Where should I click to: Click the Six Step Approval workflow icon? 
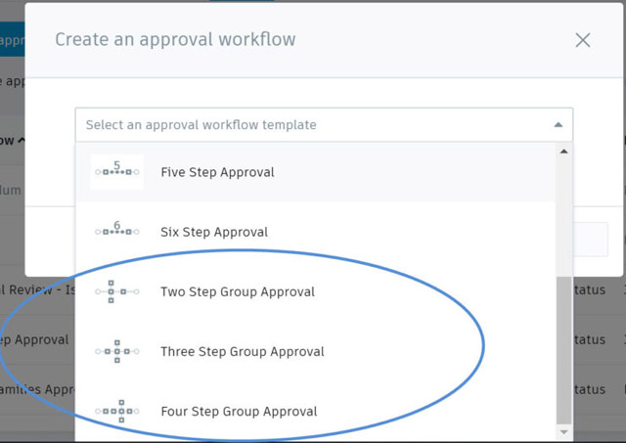tap(117, 232)
